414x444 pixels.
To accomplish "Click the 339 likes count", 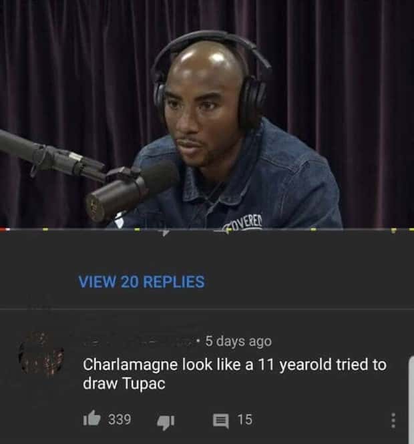I will point(120,419).
